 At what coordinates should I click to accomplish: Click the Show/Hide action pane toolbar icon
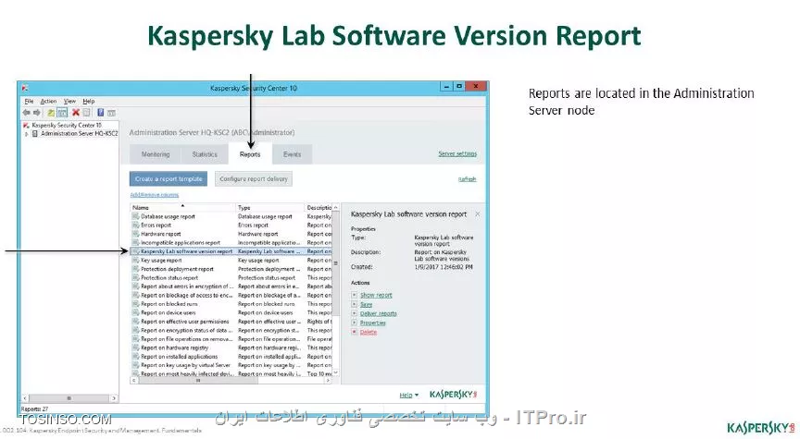pos(111,113)
